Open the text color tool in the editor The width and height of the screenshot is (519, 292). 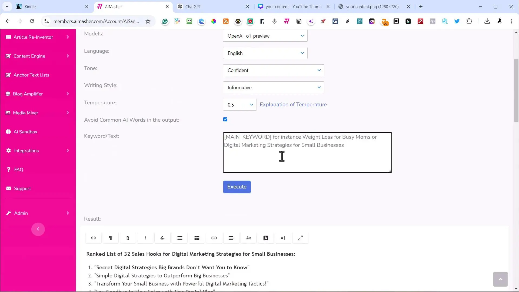point(266,238)
